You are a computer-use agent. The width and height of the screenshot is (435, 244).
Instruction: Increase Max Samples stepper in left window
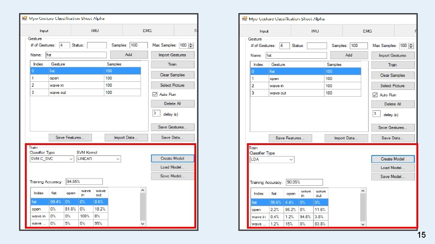point(191,44)
